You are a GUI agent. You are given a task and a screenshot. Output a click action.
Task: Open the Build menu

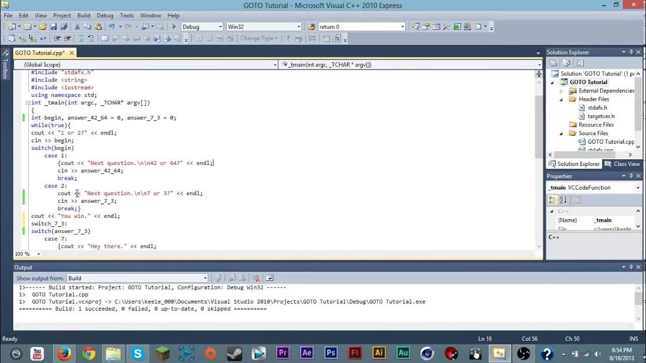[x=84, y=16]
